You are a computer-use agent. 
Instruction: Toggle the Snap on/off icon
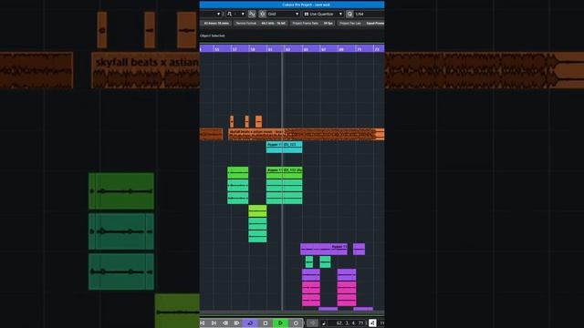pyautogui.click(x=263, y=15)
